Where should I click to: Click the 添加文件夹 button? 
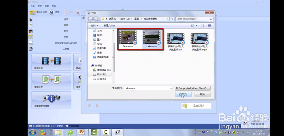click(x=196, y=106)
